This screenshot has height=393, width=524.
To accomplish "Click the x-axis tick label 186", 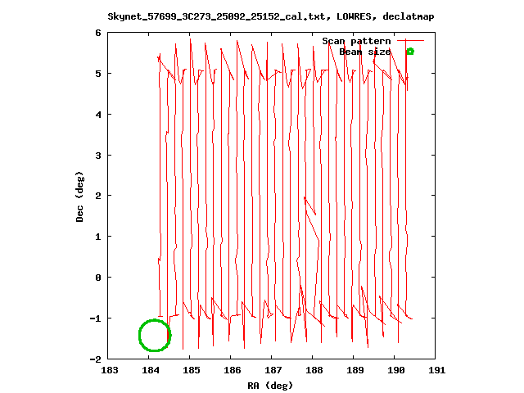I will [x=233, y=370].
